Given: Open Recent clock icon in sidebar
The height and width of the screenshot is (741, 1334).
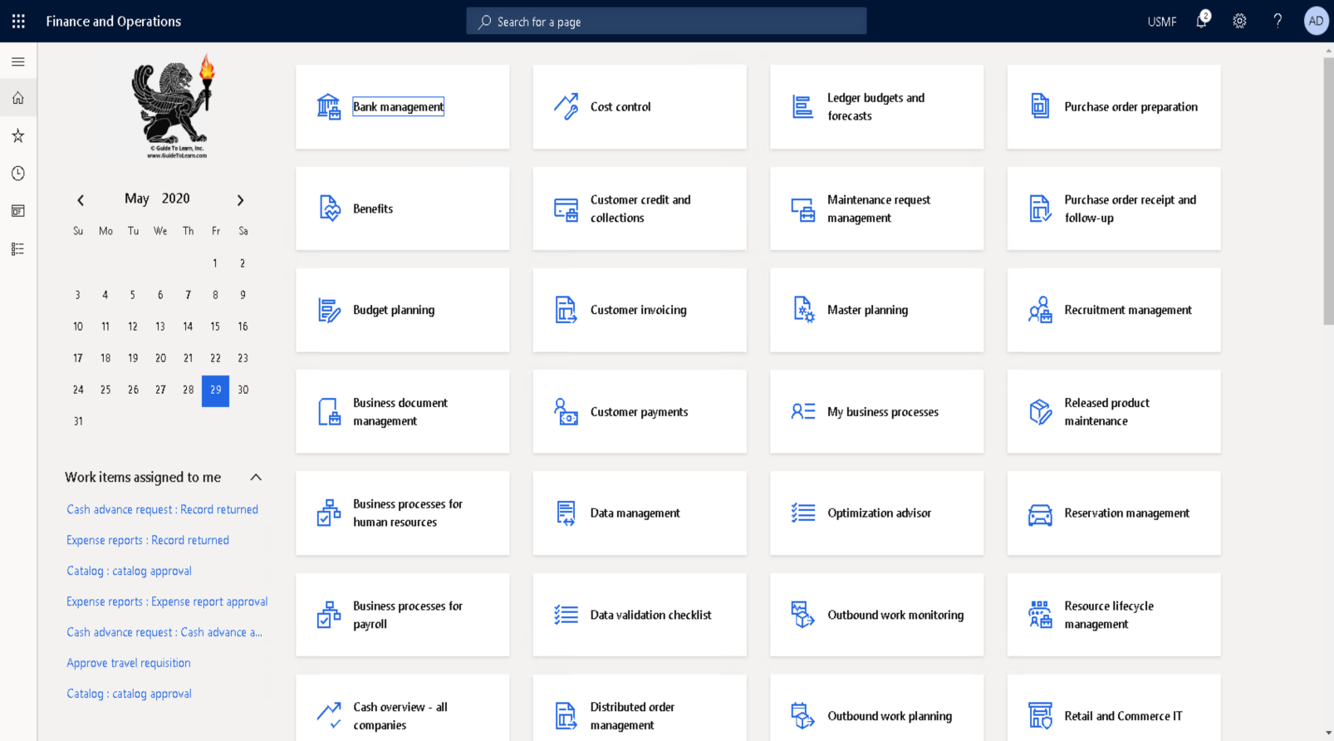Looking at the screenshot, I should coord(18,173).
